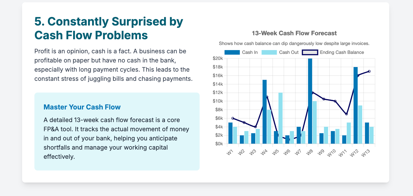This screenshot has width=413, height=196.
Task: Click the Master Your Cash Flow heading
Action: [x=82, y=107]
